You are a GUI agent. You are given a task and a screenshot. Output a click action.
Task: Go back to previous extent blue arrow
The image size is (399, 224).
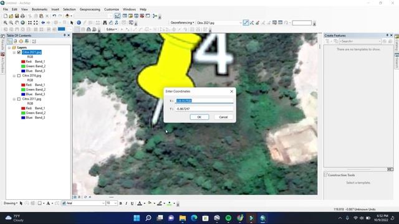point(43,23)
